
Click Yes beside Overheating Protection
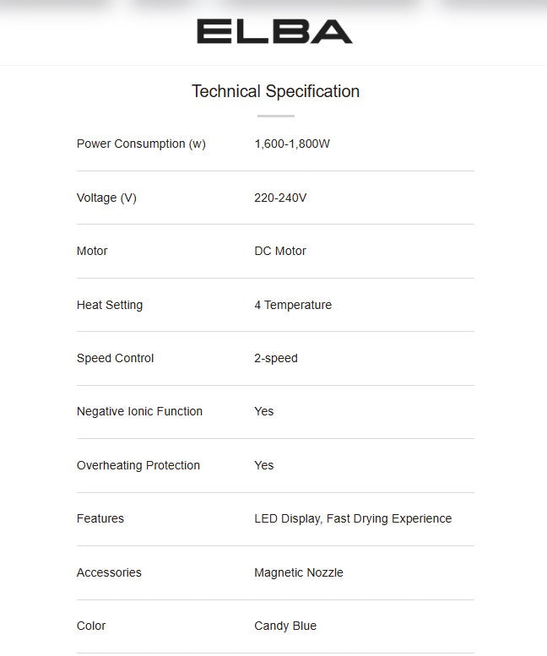click(264, 465)
